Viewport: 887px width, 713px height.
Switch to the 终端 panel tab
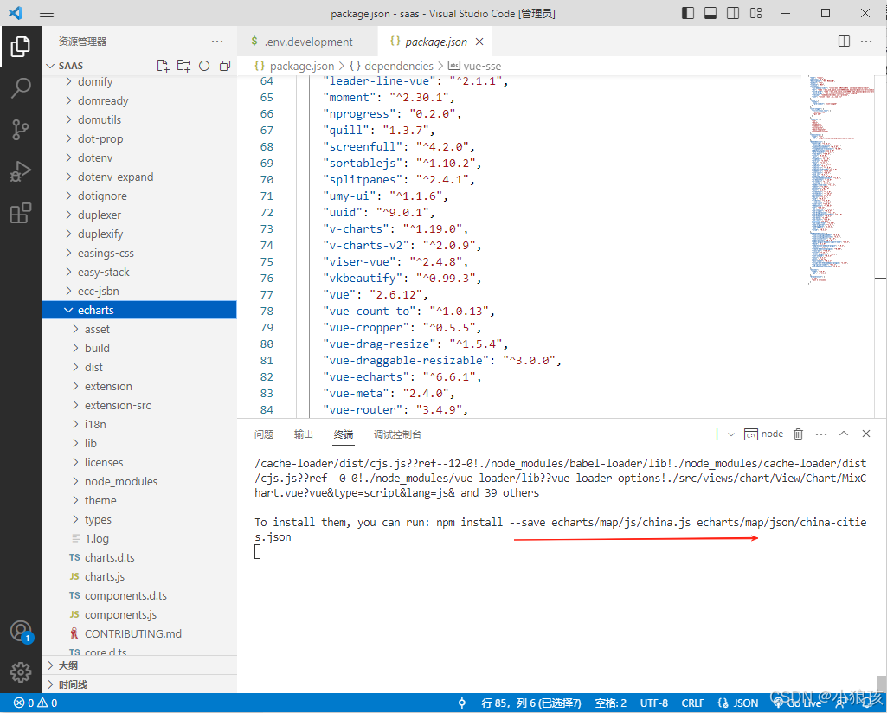coord(344,434)
